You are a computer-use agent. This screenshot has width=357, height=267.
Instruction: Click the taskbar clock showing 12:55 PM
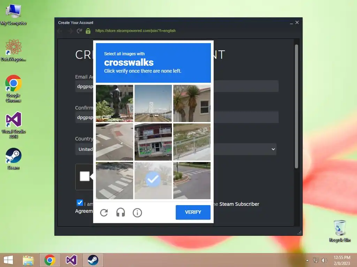coord(342,260)
